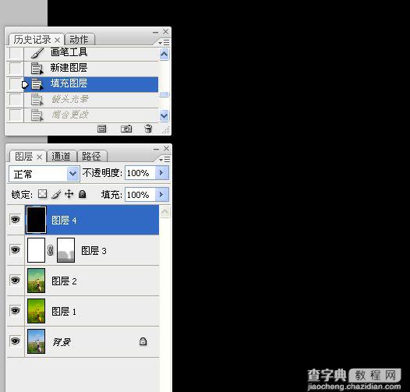Select the 新建图层 history state
This screenshot has width=410, height=392.
(91, 69)
